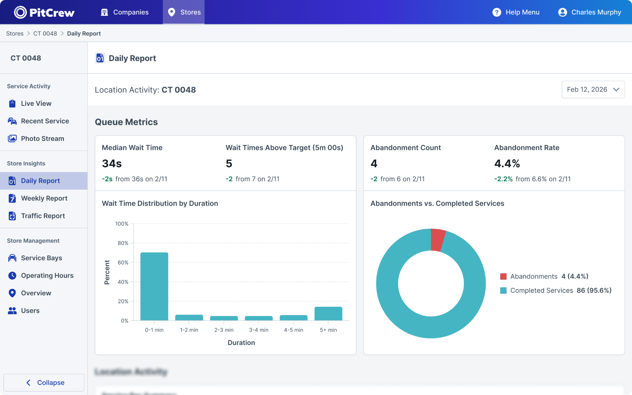Click the red Abandonments legend swatch
The width and height of the screenshot is (632, 395).
pos(503,276)
